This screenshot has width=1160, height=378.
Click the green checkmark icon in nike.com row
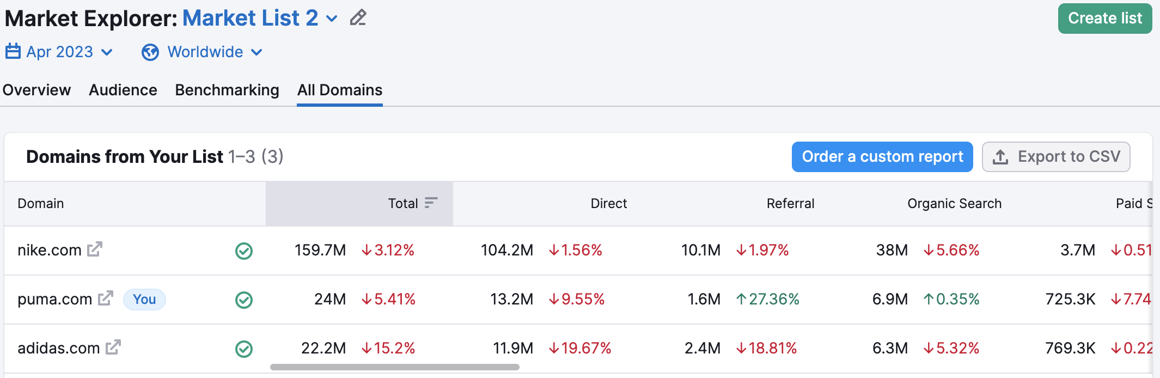[x=244, y=251]
